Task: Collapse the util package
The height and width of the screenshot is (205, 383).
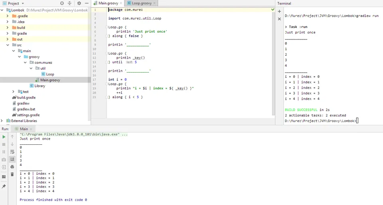Action: (x=31, y=68)
